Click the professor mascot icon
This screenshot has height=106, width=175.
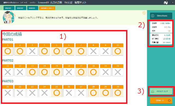pos(9,17)
